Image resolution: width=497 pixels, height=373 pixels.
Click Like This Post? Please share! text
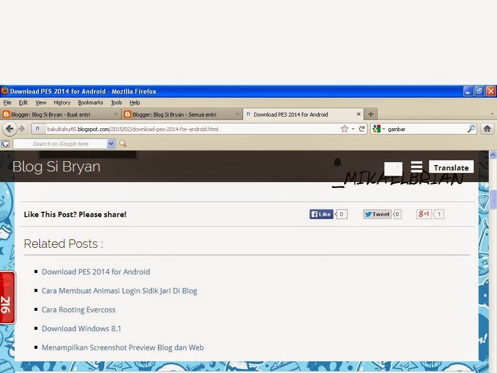[x=75, y=214]
